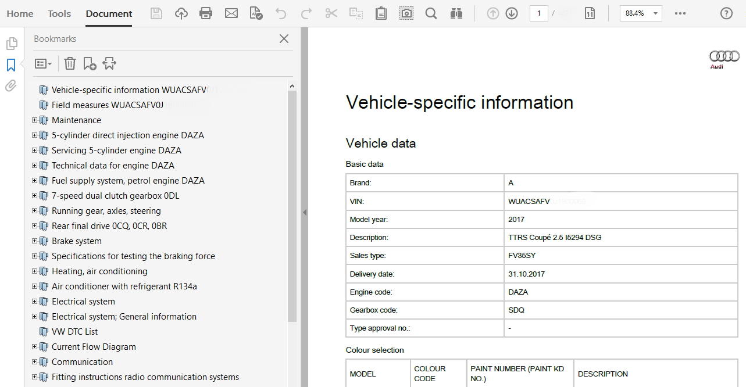Go to next page arrow

click(x=512, y=13)
